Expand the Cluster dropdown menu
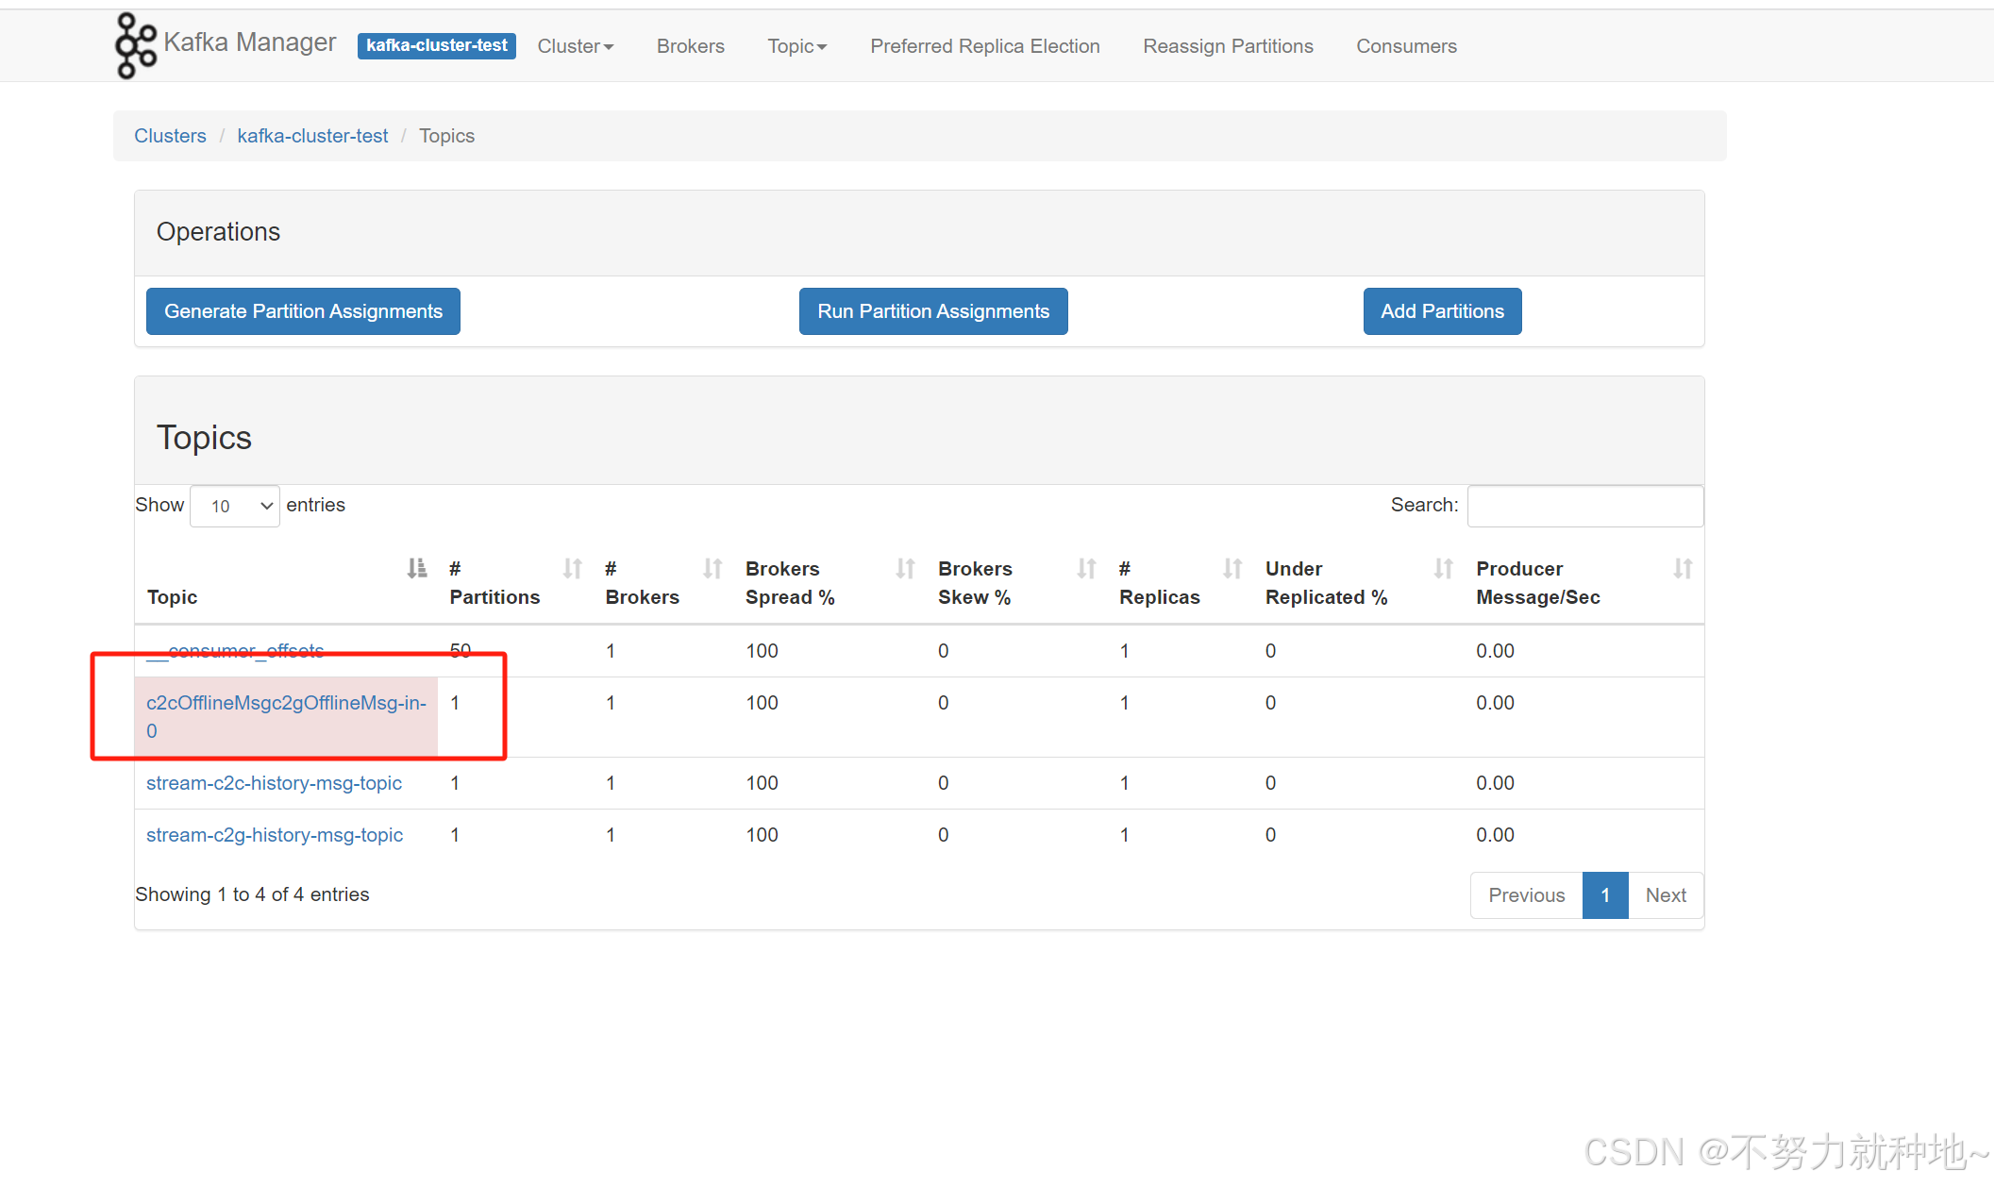1994x1186 pixels. tap(575, 46)
